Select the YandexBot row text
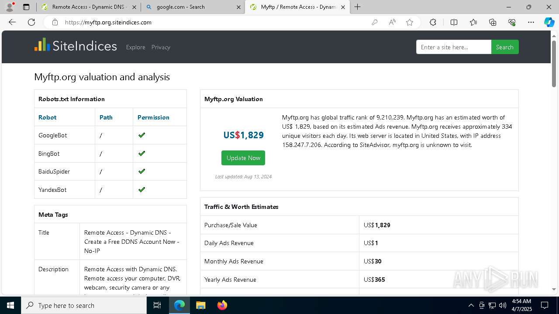This screenshot has height=314, width=559. (x=52, y=190)
